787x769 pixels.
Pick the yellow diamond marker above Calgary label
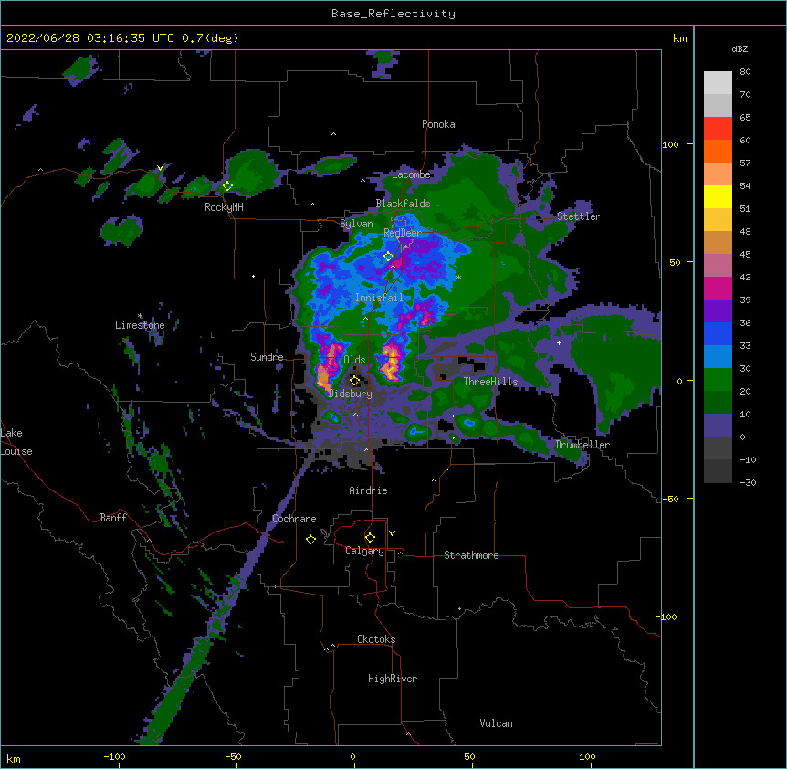pyautogui.click(x=370, y=538)
